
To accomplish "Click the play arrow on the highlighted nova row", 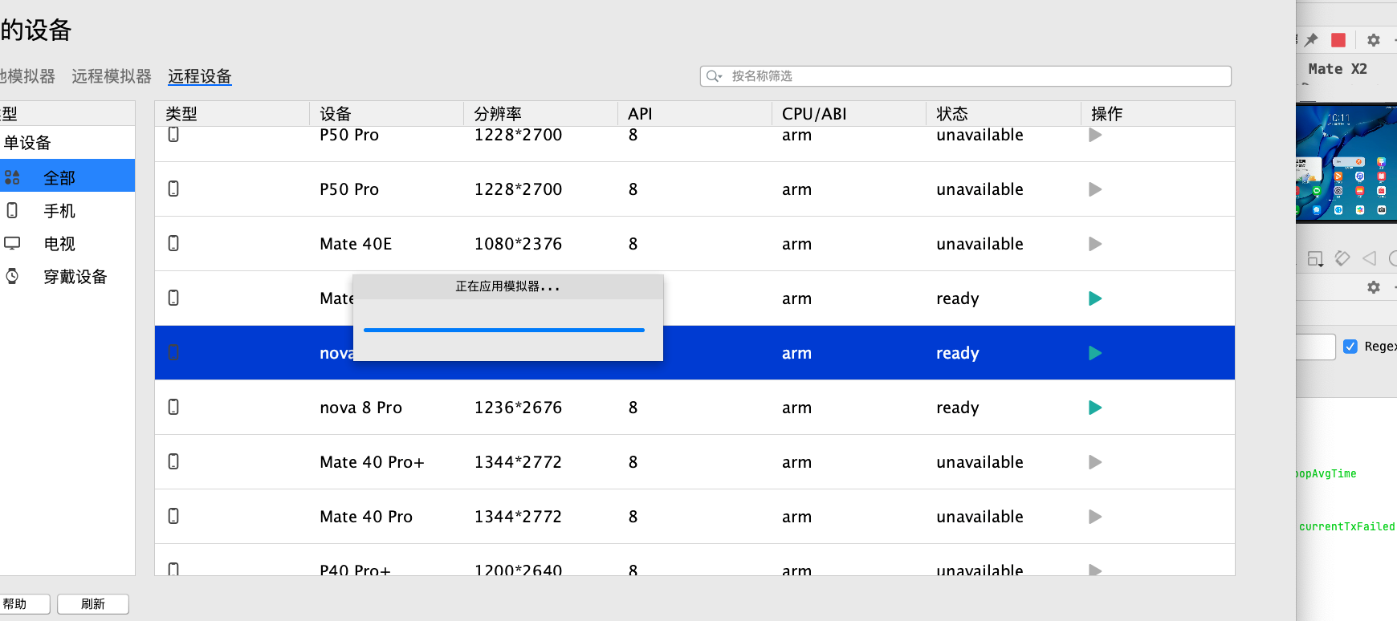I will click(x=1095, y=353).
